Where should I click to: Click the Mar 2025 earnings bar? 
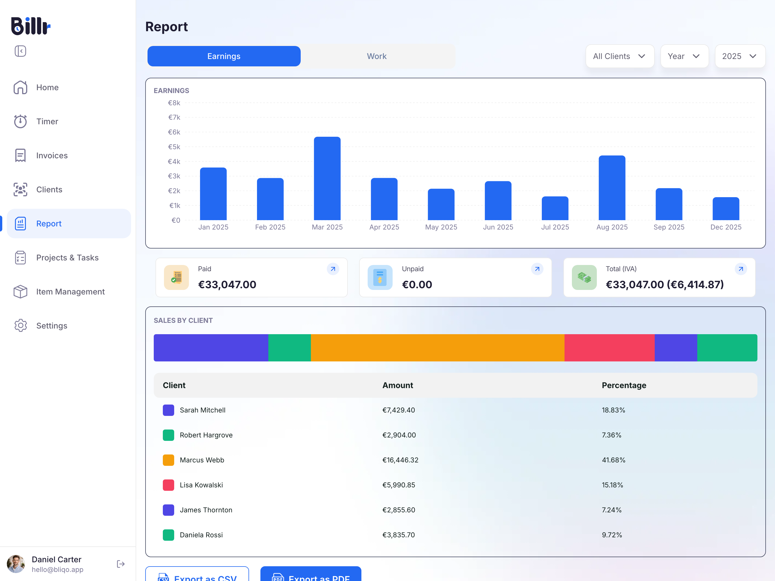point(327,178)
